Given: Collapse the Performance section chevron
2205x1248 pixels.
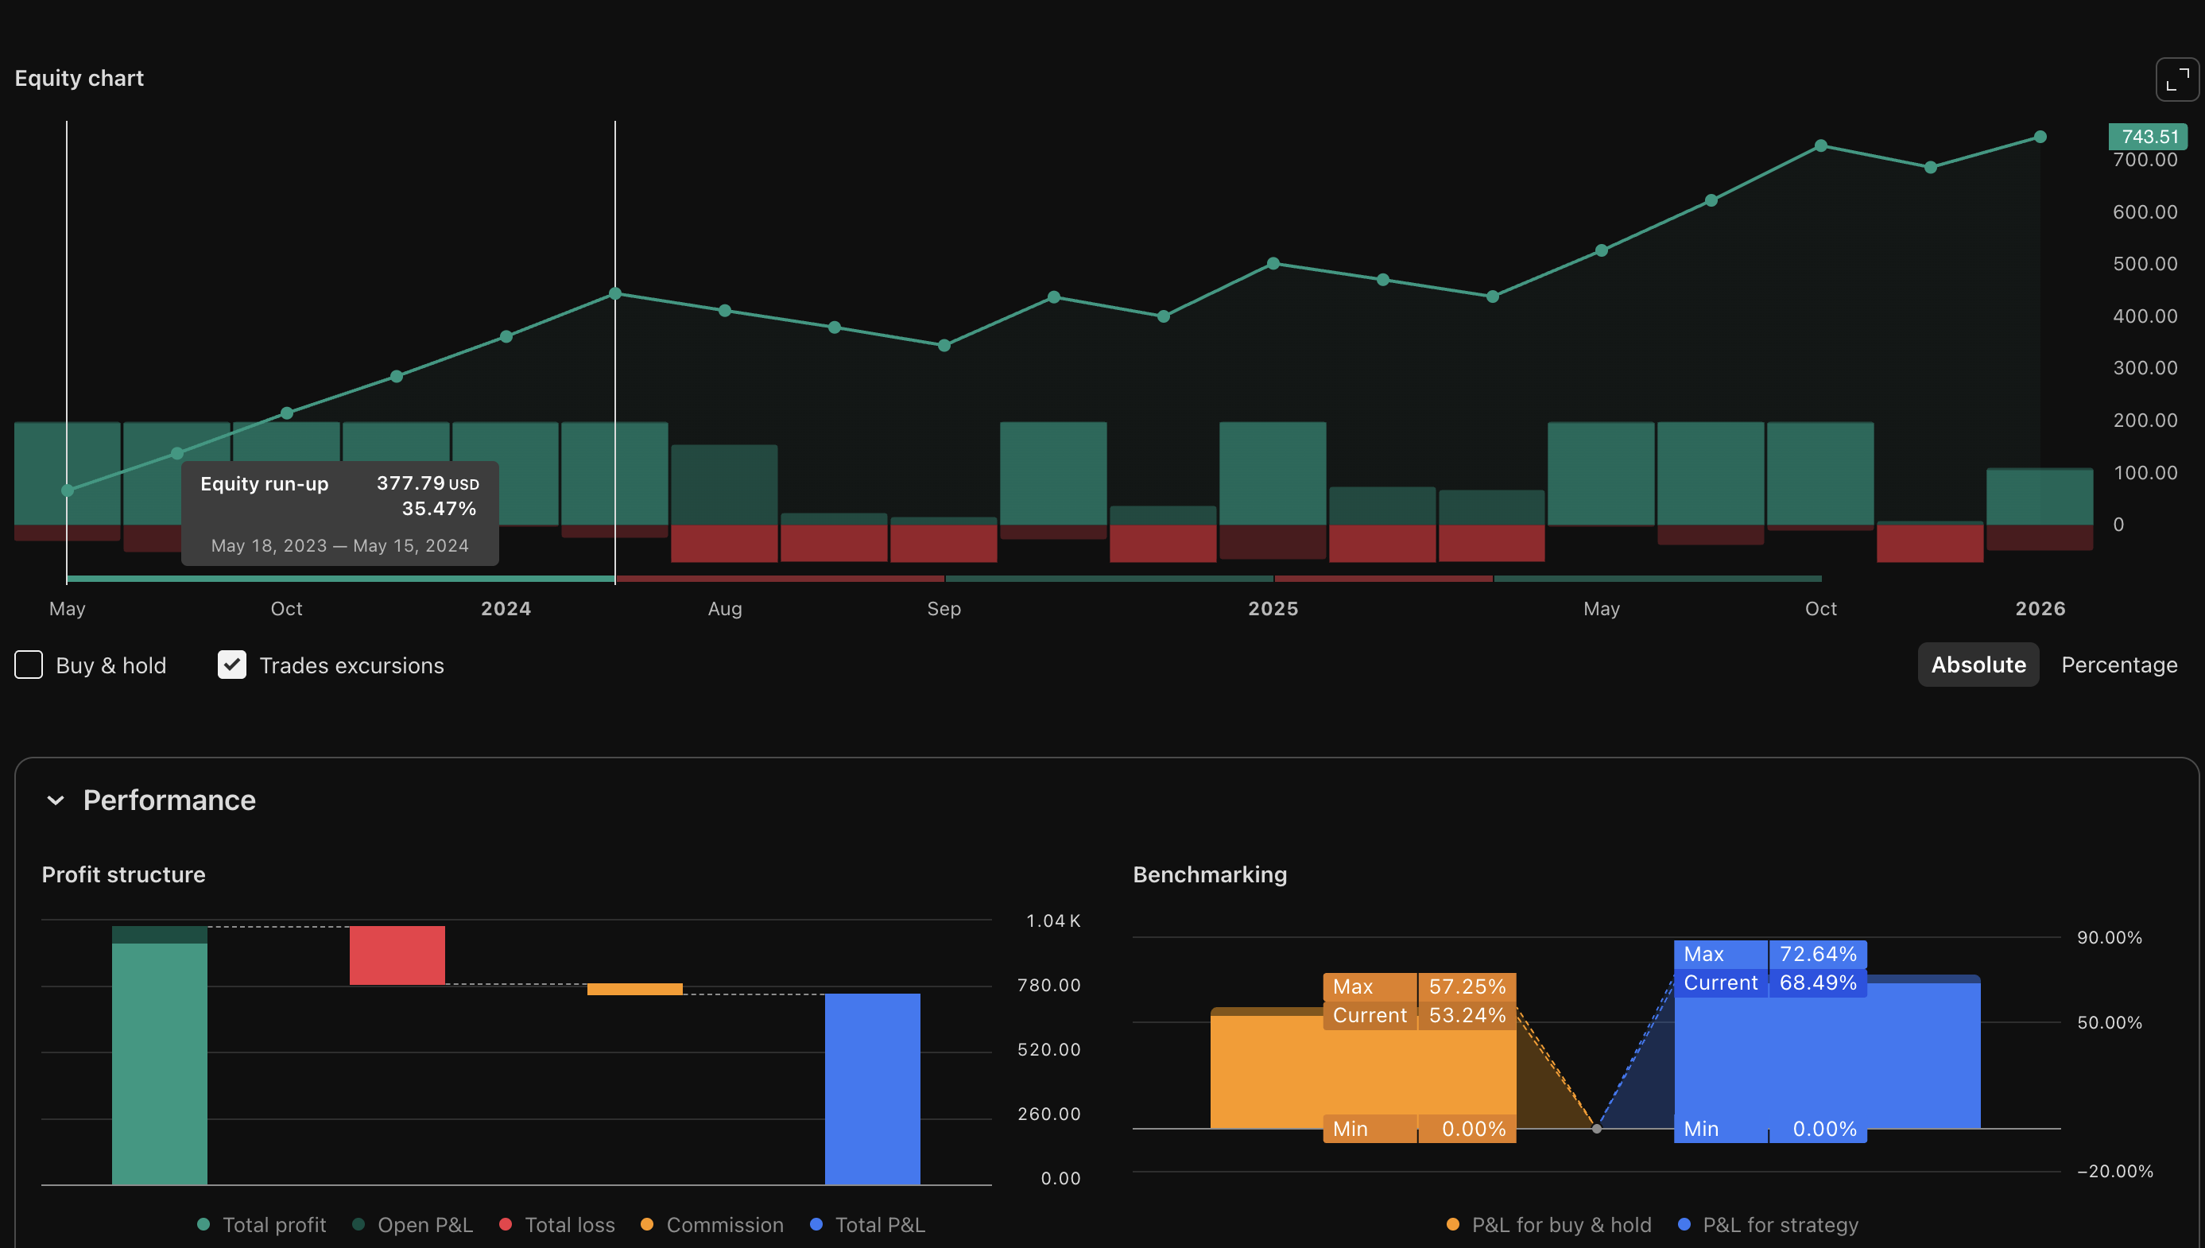Looking at the screenshot, I should [56, 800].
